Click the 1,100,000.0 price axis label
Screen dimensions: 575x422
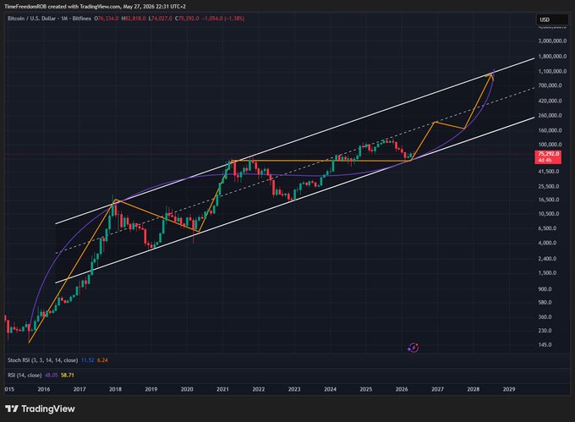pos(552,71)
